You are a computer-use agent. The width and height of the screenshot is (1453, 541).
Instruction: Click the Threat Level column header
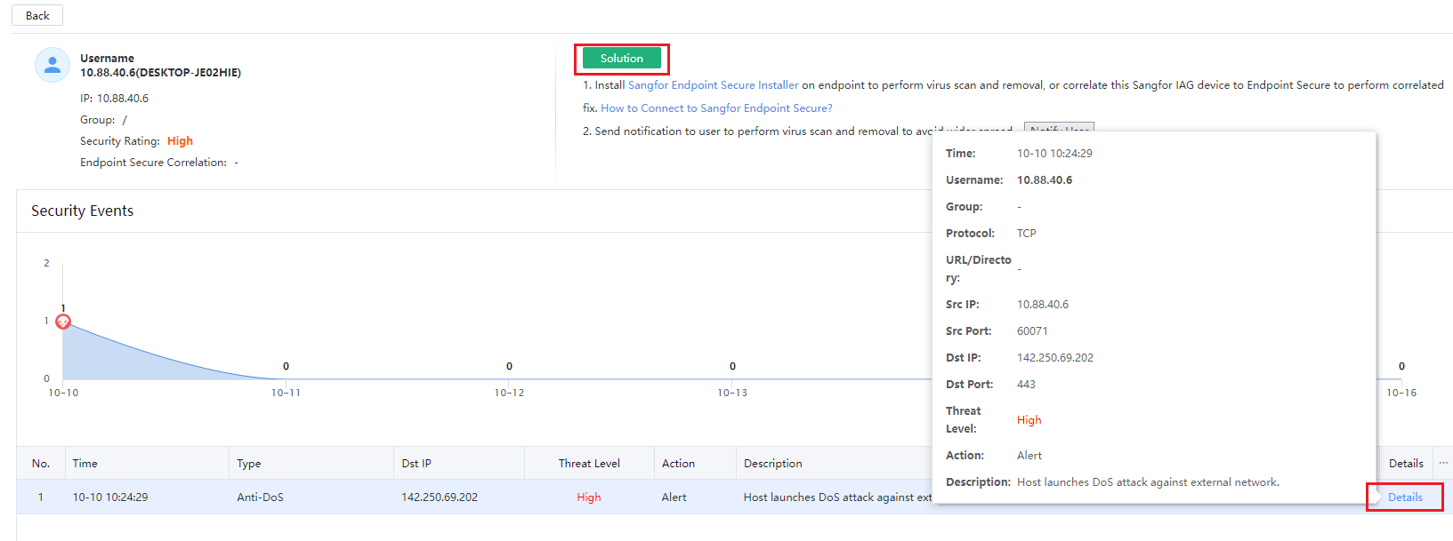[589, 464]
